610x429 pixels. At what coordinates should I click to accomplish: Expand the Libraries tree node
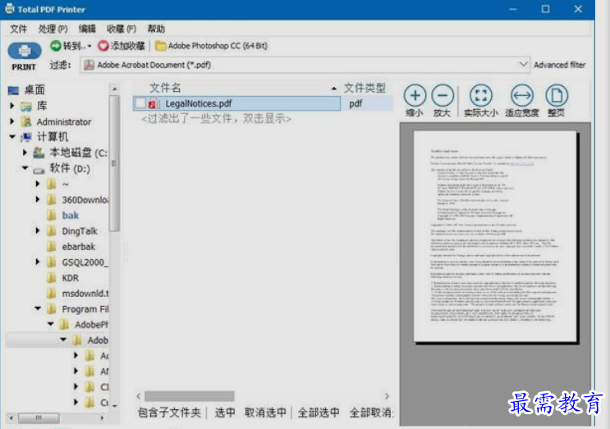click(x=11, y=106)
